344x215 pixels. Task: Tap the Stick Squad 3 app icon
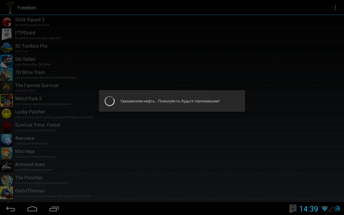pos(6,22)
